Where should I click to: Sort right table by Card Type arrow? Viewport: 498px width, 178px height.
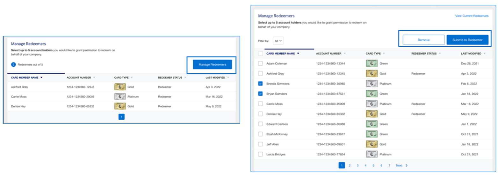click(384, 54)
